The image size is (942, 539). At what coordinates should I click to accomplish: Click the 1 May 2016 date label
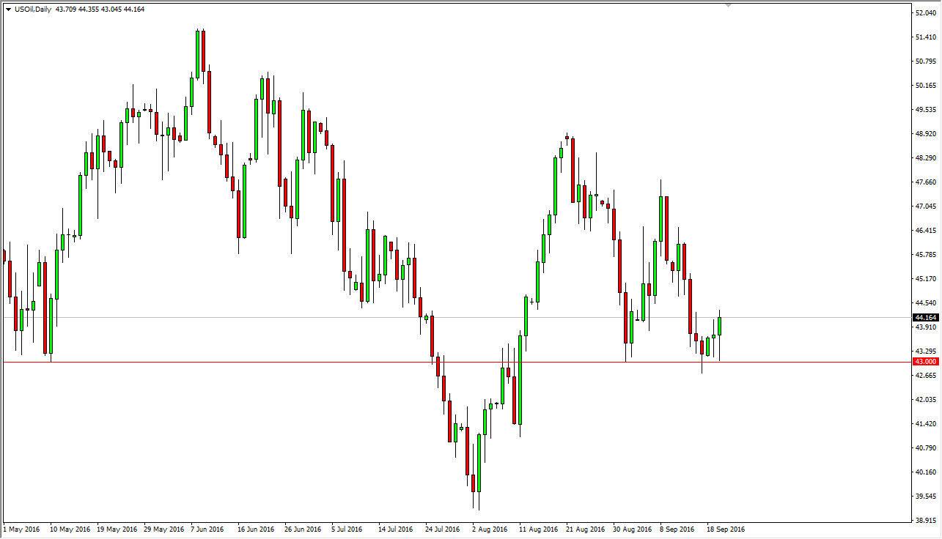pyautogui.click(x=22, y=529)
